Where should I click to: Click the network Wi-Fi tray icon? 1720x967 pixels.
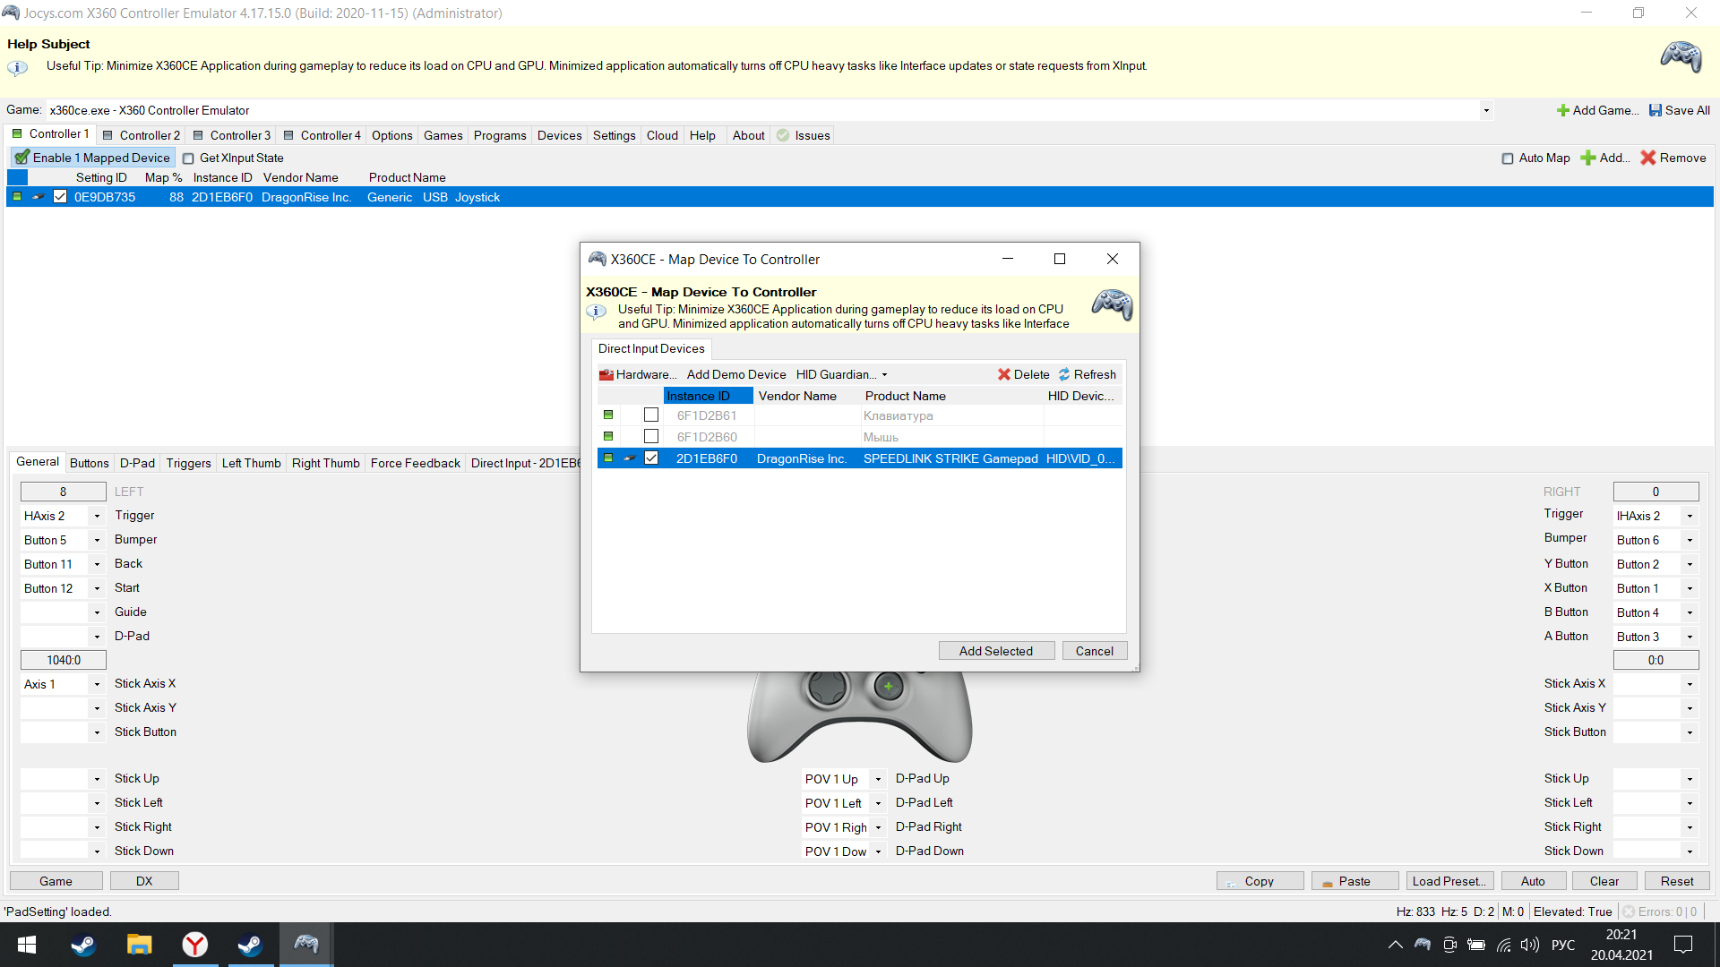pos(1504,945)
